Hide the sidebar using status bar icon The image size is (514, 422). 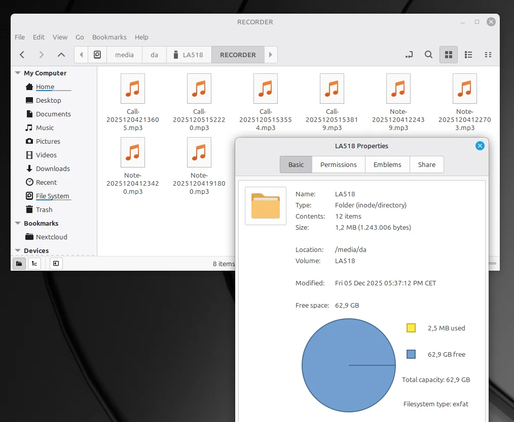pos(56,263)
